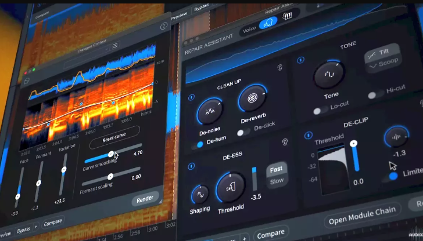Click Variation vertical slider handle
This screenshot has width=423, height=241.
(x=64, y=169)
